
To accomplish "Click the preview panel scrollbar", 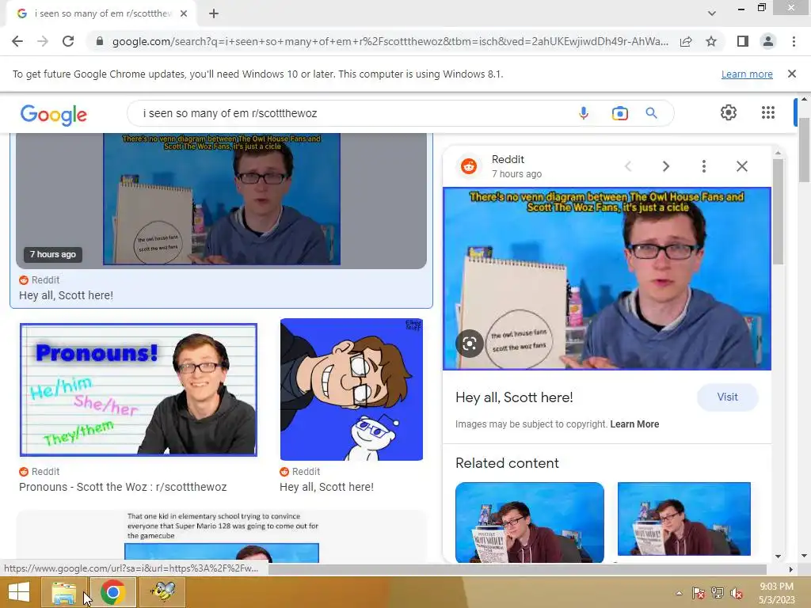I will pos(778,212).
